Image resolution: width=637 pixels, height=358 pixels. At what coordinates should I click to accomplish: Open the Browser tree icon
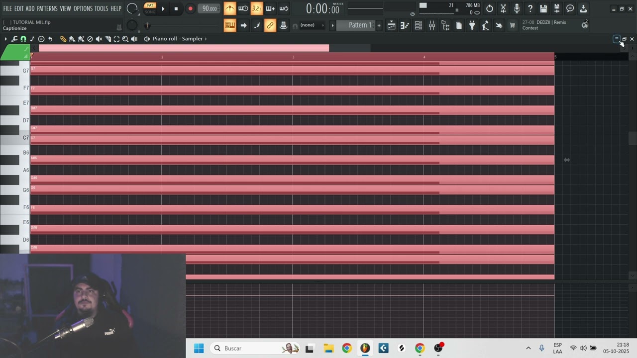(445, 26)
